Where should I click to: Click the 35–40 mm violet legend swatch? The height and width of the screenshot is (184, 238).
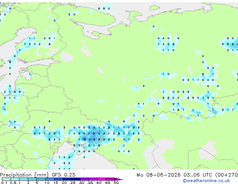(x=93, y=179)
